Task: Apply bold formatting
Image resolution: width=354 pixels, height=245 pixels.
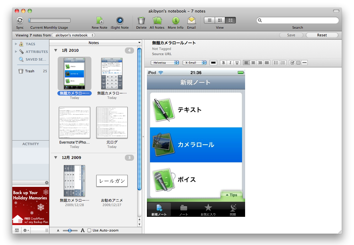Action: 224,63
